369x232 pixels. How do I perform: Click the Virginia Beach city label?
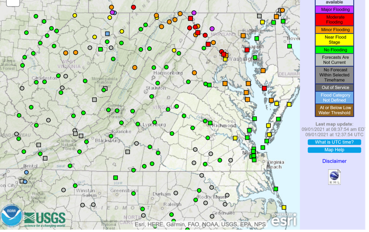click(x=275, y=165)
